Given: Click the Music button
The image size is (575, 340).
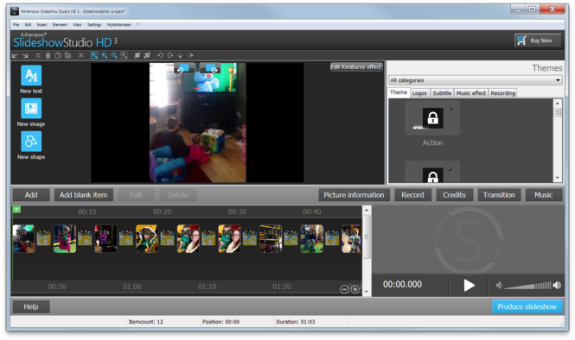Looking at the screenshot, I should coord(544,195).
